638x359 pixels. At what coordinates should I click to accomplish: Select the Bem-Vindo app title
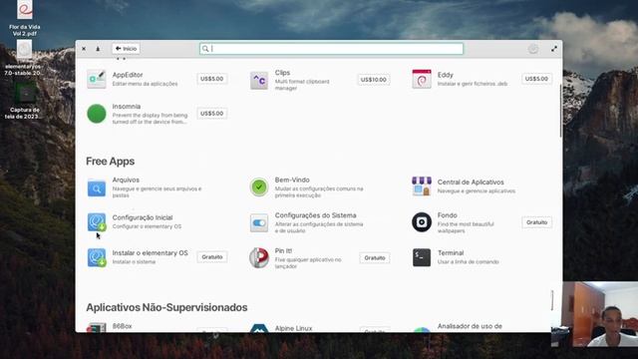pos(292,179)
